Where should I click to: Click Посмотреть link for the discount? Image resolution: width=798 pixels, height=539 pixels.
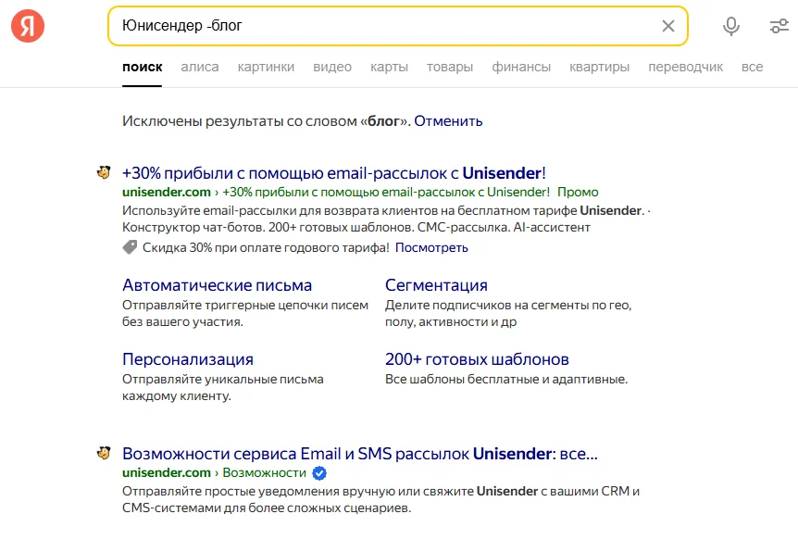tap(431, 247)
